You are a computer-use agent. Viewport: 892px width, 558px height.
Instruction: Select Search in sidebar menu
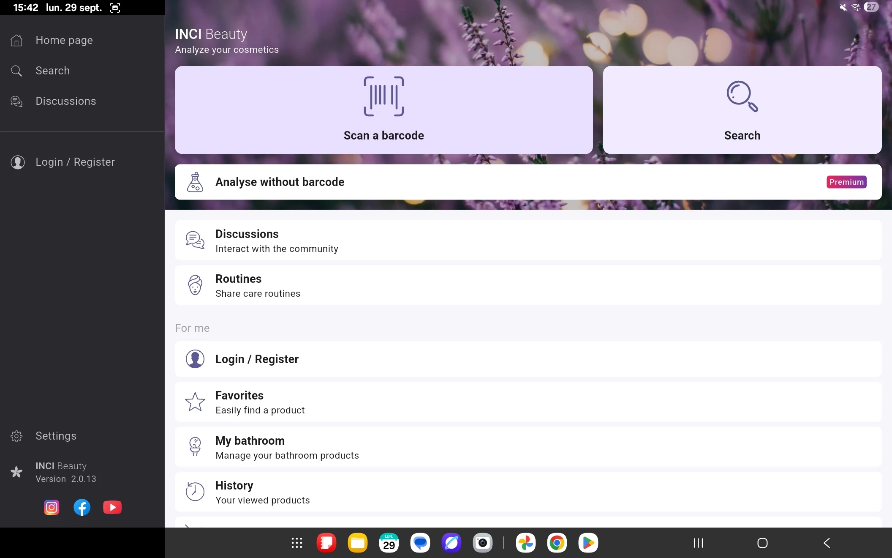52,71
